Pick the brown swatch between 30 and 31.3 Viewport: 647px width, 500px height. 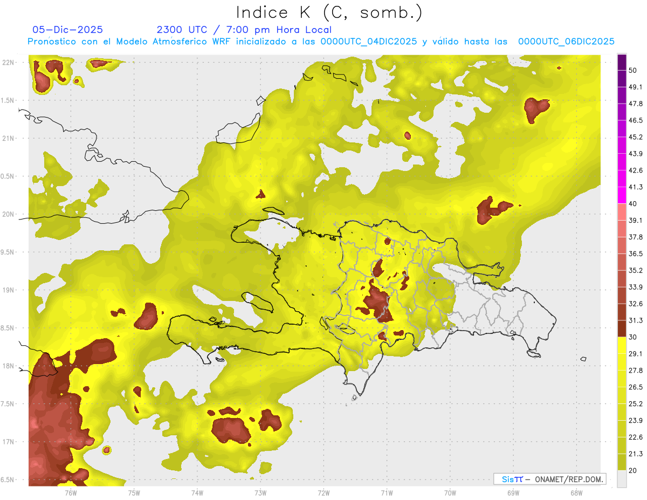pos(622,329)
